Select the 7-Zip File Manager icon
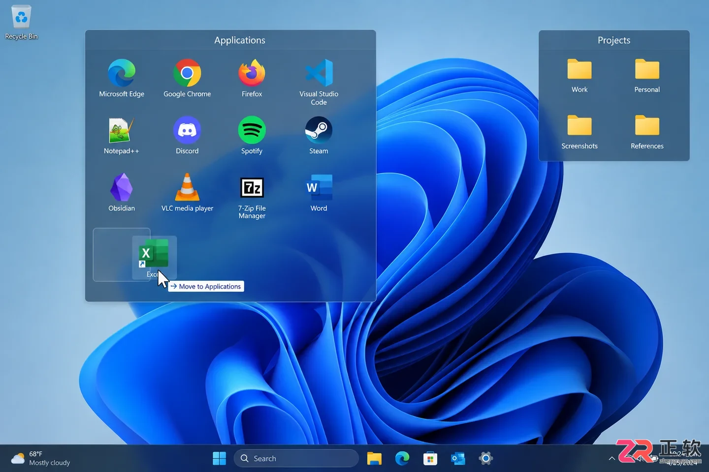This screenshot has height=472, width=709. pyautogui.click(x=252, y=187)
